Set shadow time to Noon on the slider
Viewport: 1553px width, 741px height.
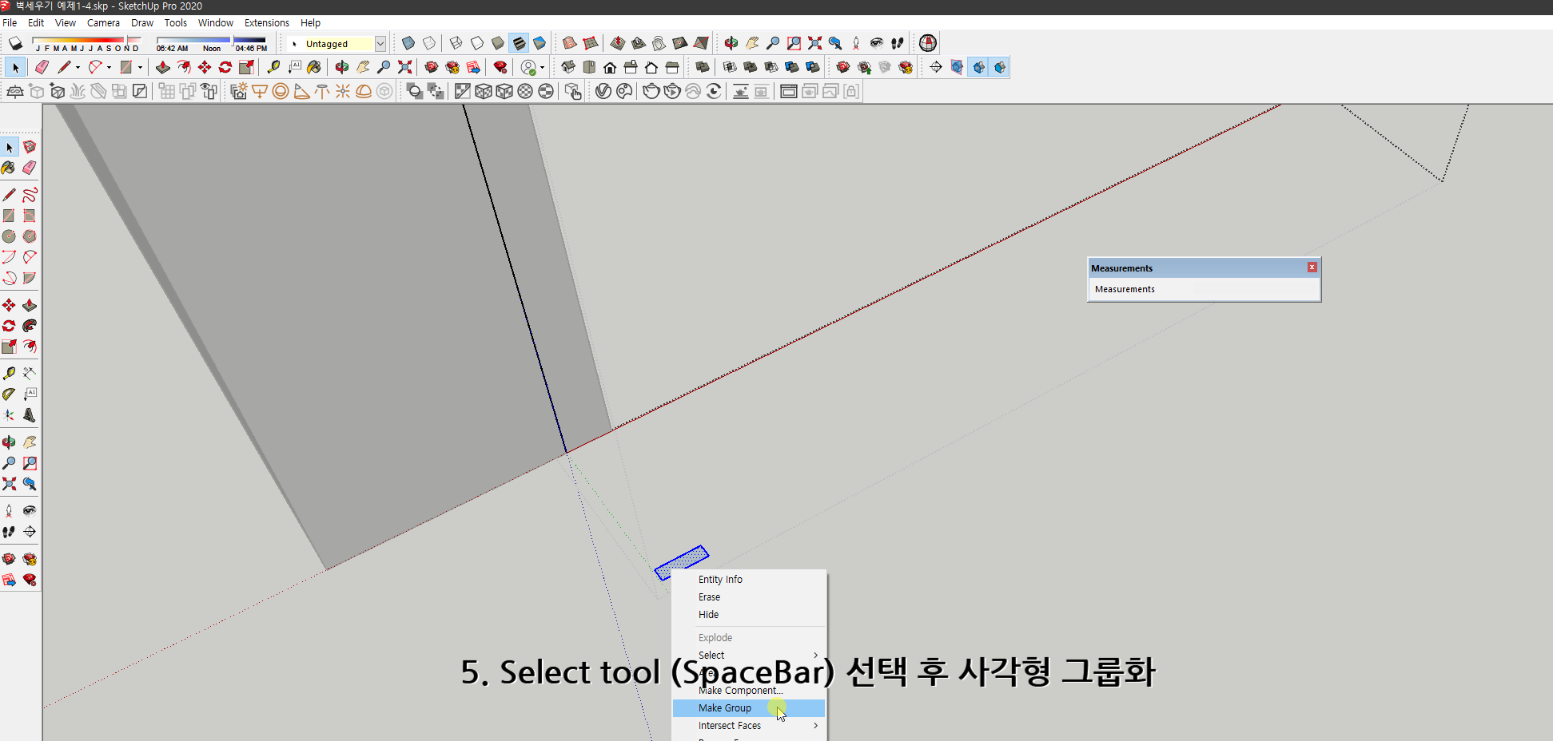212,39
